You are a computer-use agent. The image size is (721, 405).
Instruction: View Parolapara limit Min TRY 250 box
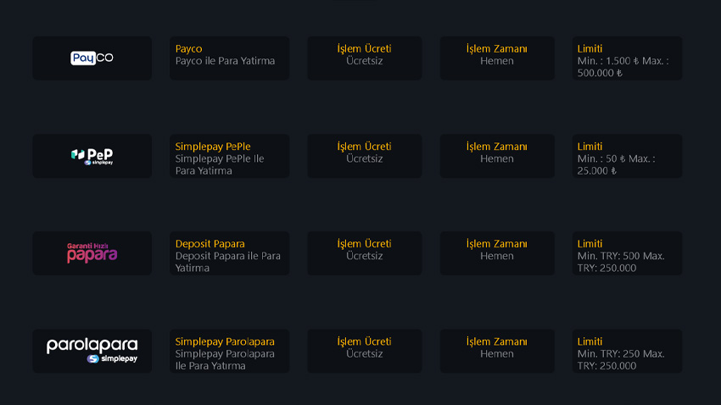(x=627, y=352)
